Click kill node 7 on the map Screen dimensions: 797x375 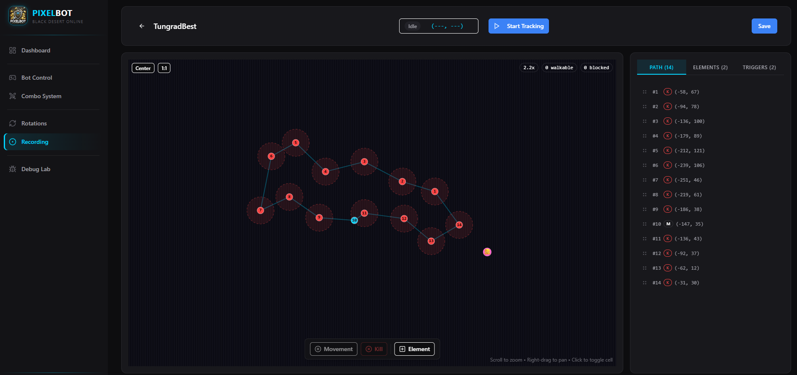tap(260, 210)
